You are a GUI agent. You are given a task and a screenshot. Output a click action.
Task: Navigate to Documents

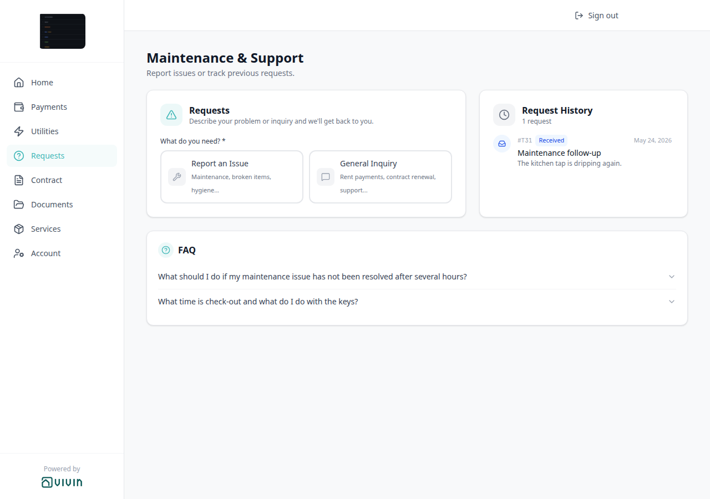(x=62, y=205)
